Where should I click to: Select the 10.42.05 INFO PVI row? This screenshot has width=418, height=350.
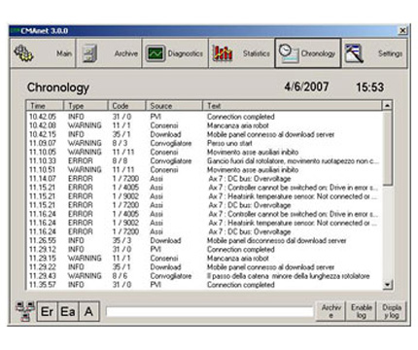(x=204, y=117)
